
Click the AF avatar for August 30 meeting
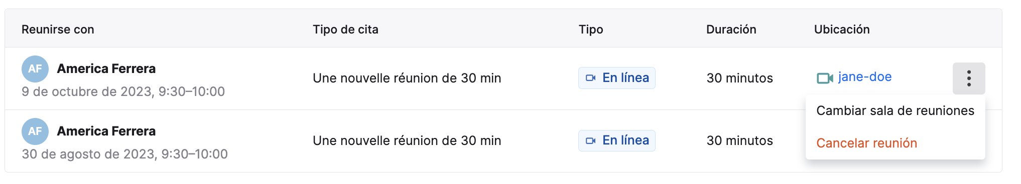tap(35, 131)
